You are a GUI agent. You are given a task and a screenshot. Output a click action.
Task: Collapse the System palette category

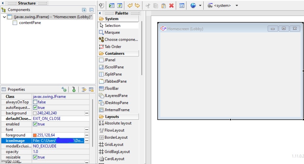(118, 19)
